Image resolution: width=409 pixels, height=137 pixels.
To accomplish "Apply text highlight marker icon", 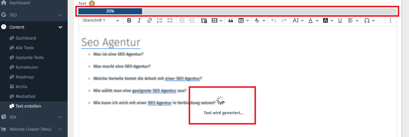I will click(257, 20).
